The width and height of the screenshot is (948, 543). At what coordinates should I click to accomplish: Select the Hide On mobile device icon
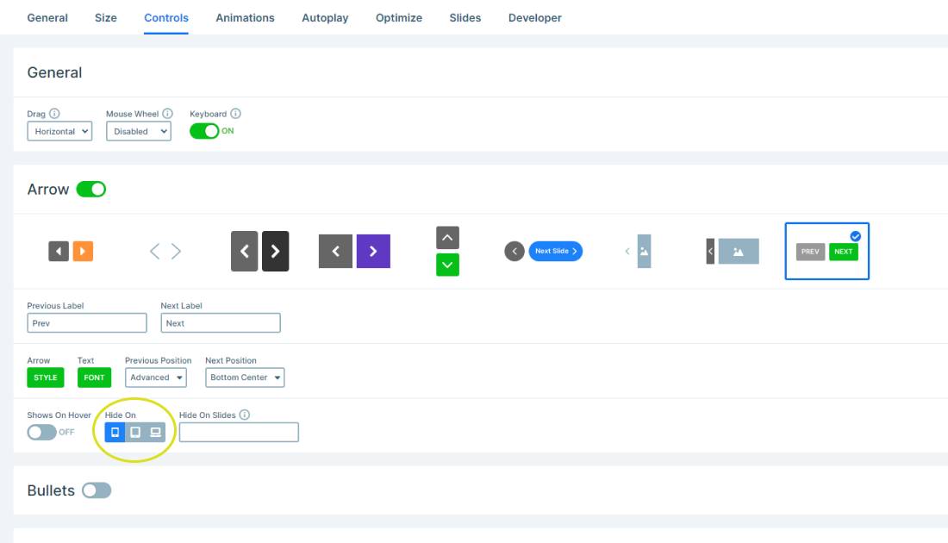pyautogui.click(x=115, y=433)
